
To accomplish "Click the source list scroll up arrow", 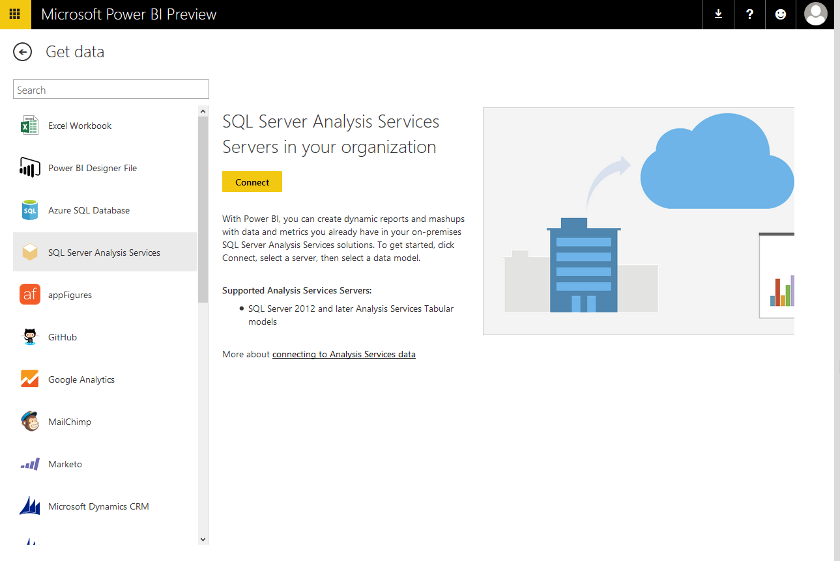I will (203, 111).
